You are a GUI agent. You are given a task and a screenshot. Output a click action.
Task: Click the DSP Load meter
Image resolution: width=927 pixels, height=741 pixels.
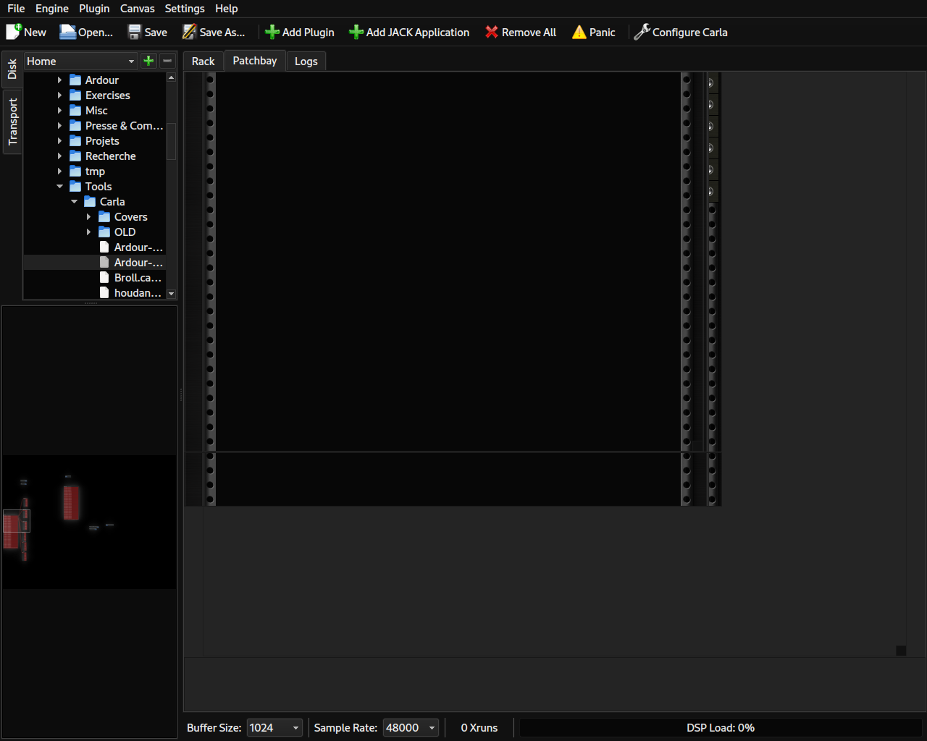[x=720, y=727]
